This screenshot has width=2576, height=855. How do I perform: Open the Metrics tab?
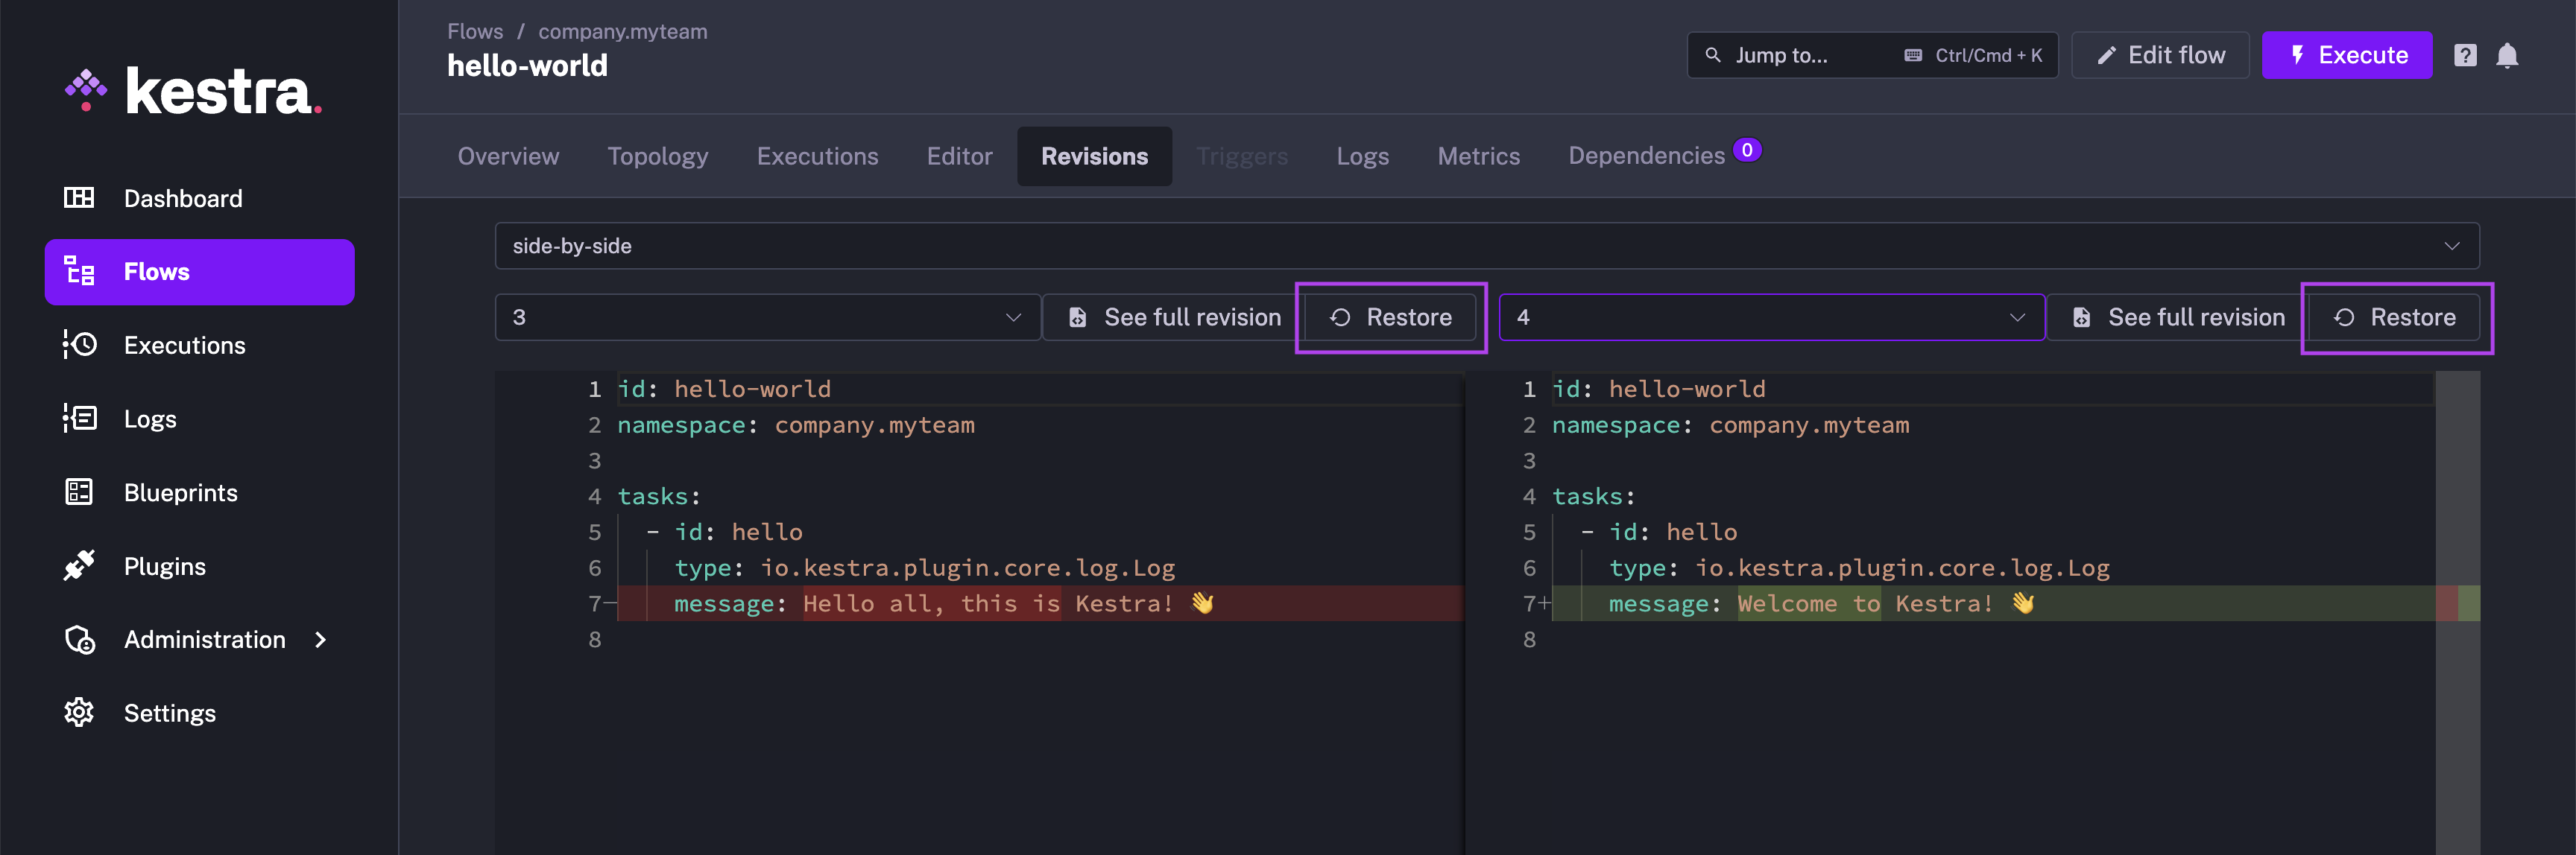(1479, 156)
